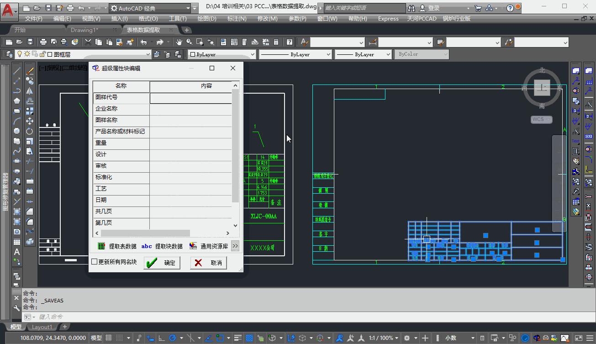Click the extract table data icon
This screenshot has height=344, width=596.
point(101,246)
